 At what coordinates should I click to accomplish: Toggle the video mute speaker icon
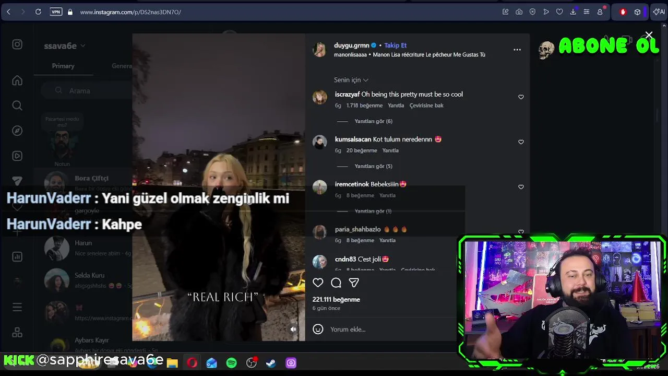[293, 329]
